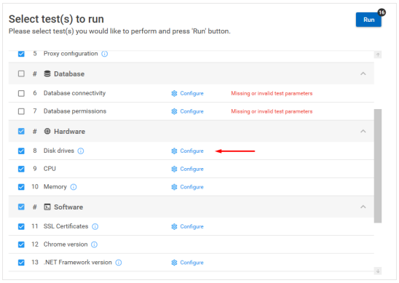Collapse the Database section chevron
This screenshot has width=399, height=283.
point(363,73)
